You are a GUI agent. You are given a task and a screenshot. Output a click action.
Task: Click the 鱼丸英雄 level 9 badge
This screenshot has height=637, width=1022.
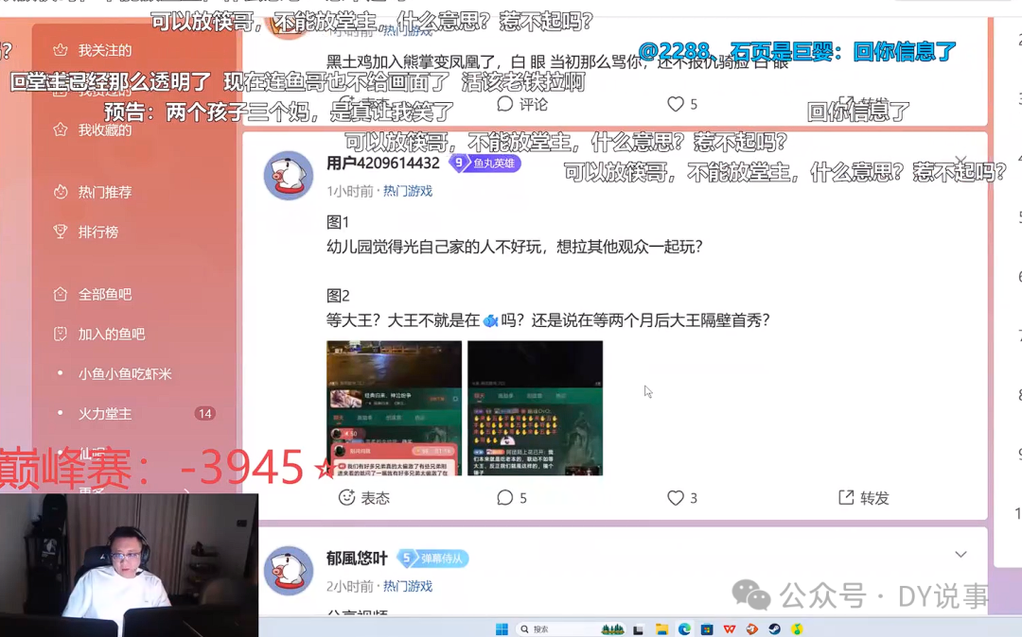[485, 163]
